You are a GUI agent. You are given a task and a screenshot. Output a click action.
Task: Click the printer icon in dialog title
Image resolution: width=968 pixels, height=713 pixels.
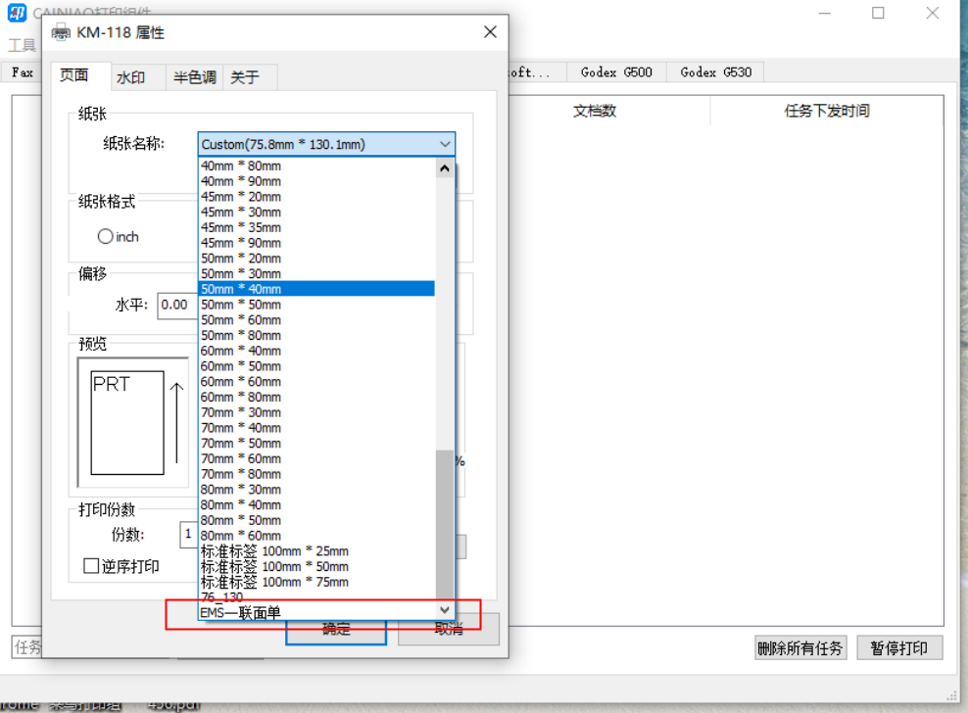click(61, 32)
